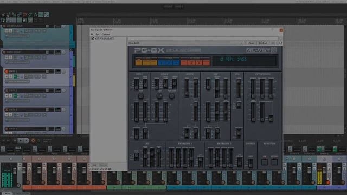Viewport: 347px width, 195px height.
Task: Click the Param button
Action: (x=252, y=43)
